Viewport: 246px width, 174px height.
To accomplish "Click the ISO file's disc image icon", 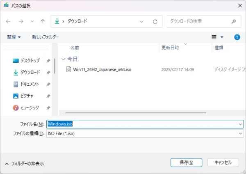I will coord(68,69).
